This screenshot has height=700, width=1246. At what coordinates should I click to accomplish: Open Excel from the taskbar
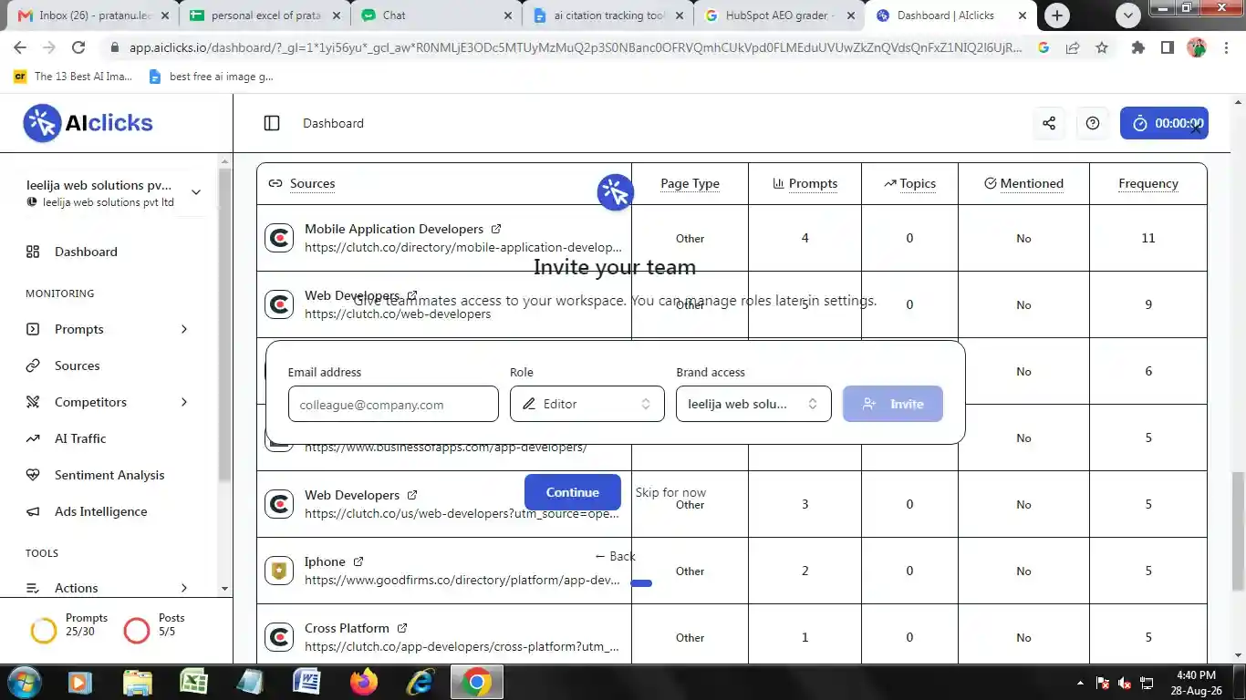tap(193, 682)
